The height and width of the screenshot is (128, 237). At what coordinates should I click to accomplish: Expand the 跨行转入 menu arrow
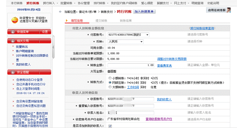tap(57, 3)
